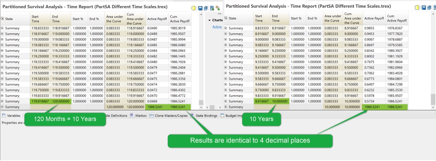The width and height of the screenshot is (436, 161).
Task: Click the save icon in right report toolbar
Action: [424, 8]
